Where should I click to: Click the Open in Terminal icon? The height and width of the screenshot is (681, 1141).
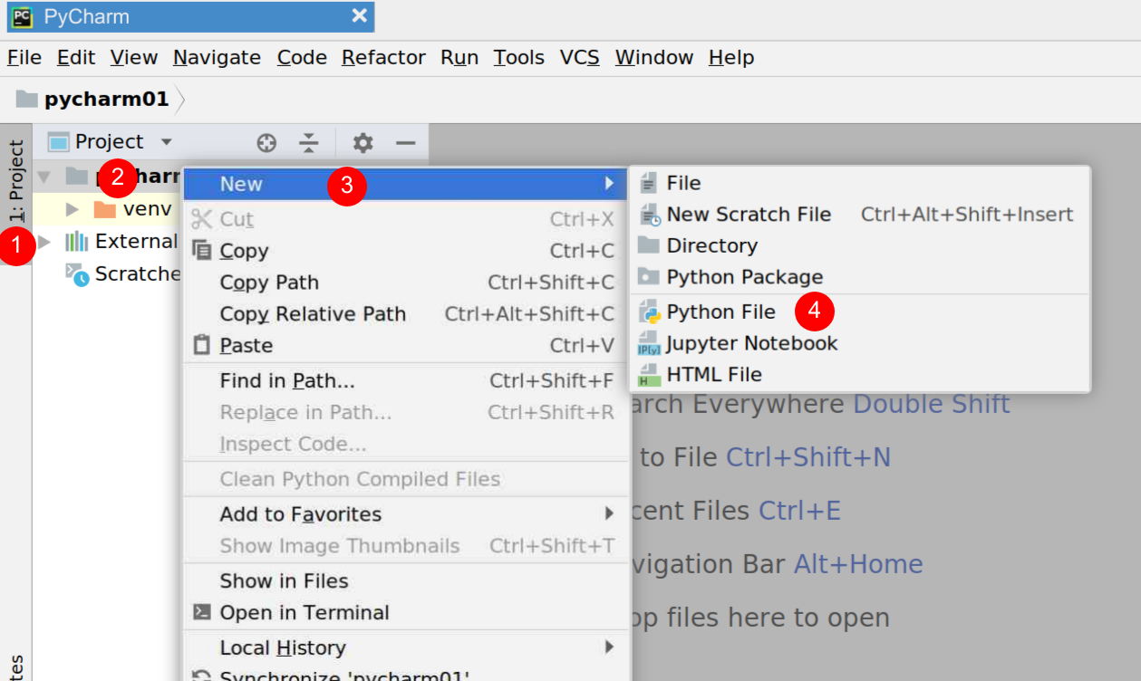(202, 613)
